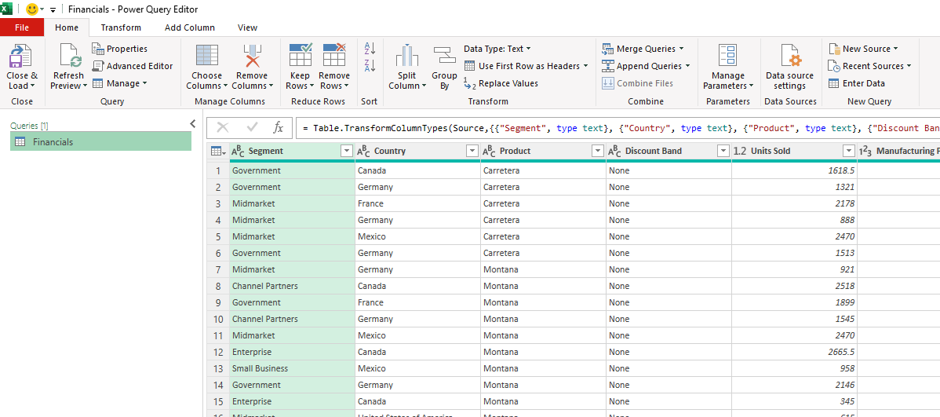Expand the Manage dropdown in Query group
This screenshot has width=940, height=417.
(119, 83)
